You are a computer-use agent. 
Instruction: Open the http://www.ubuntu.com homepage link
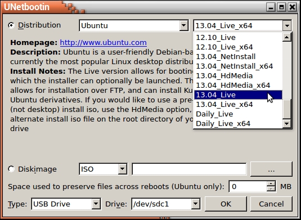click(104, 42)
